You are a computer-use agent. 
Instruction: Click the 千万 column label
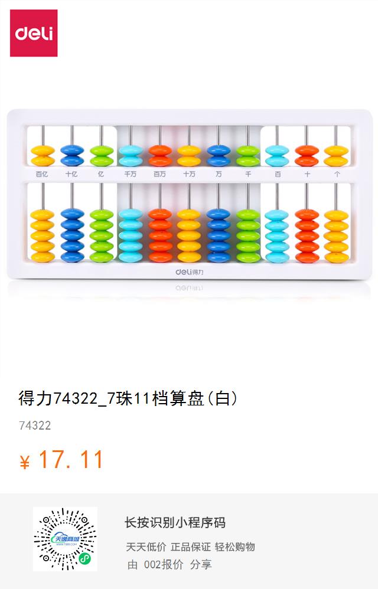tap(131, 174)
